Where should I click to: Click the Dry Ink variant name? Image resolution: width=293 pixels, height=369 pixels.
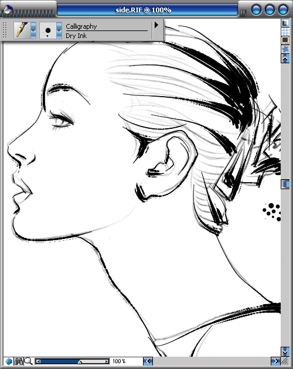(76, 36)
